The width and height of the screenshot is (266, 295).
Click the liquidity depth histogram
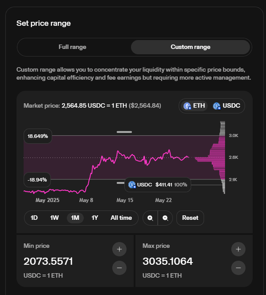pos(217,158)
